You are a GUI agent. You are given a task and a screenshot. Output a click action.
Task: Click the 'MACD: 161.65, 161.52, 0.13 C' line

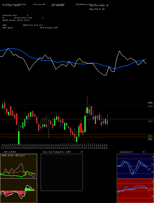[16, 20]
